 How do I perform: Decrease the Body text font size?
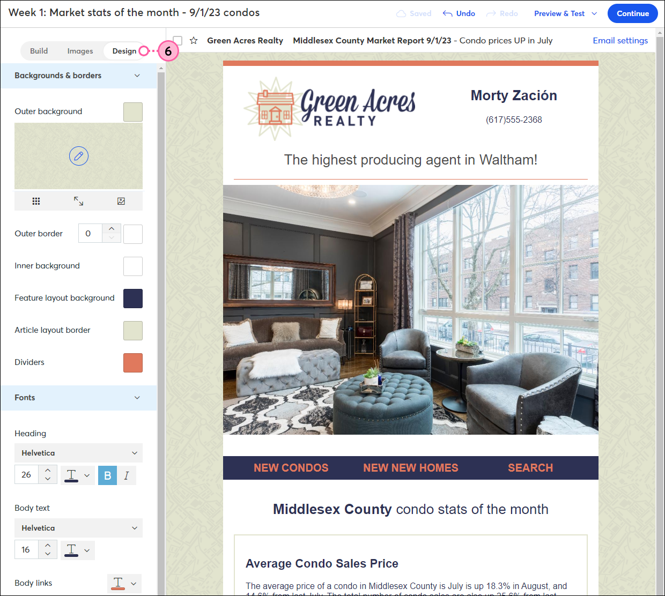[x=48, y=554]
